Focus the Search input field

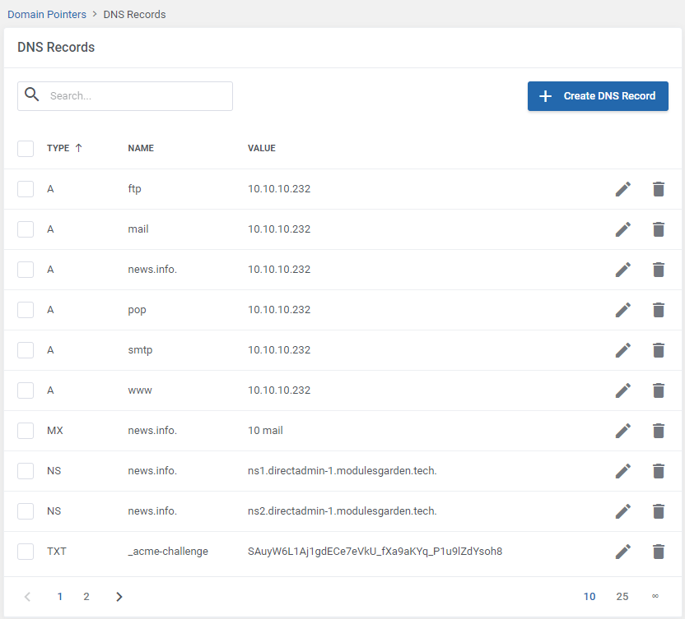click(125, 96)
